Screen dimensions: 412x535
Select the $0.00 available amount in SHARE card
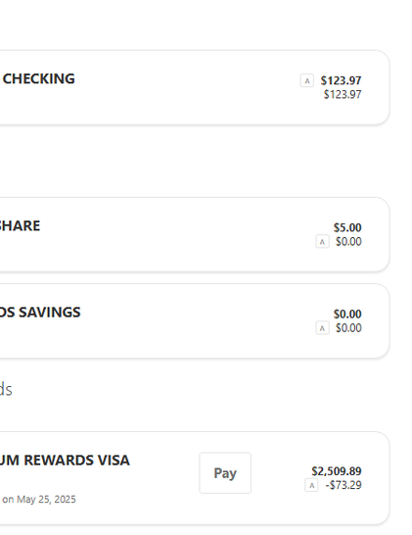point(348,242)
